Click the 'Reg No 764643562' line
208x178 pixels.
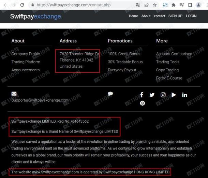[x=50, y=121]
